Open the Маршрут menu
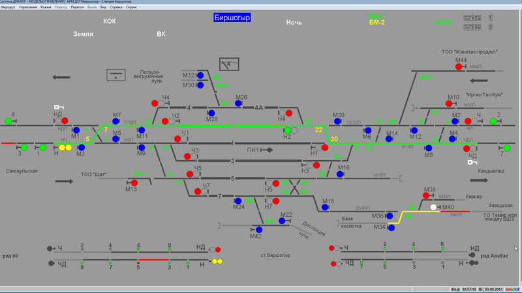The image size is (522, 293). point(8,7)
